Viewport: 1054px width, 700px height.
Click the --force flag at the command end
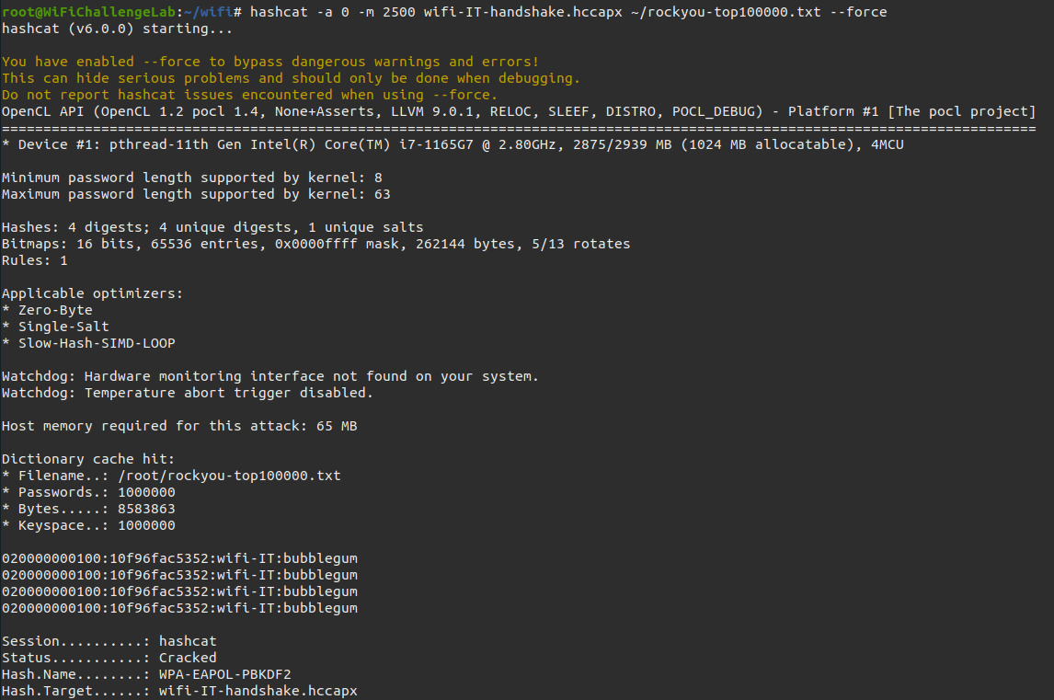pyautogui.click(x=858, y=12)
